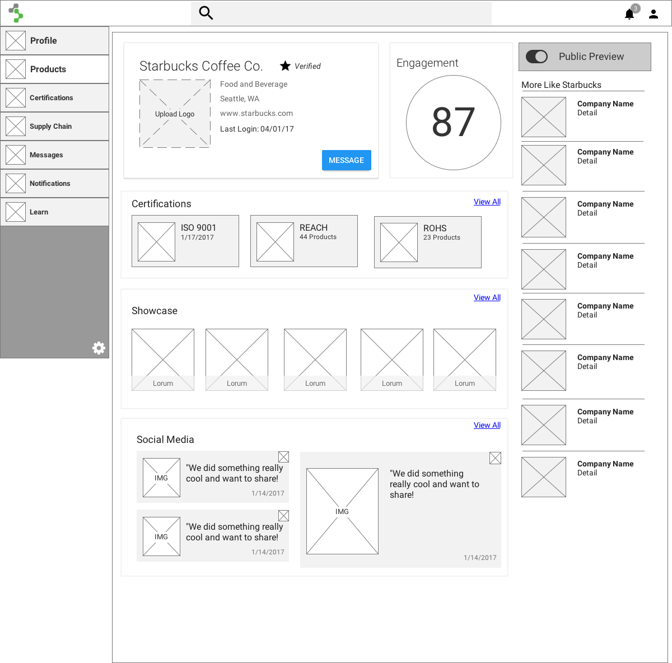Dismiss first small social media post
The image size is (672, 663).
(x=284, y=457)
